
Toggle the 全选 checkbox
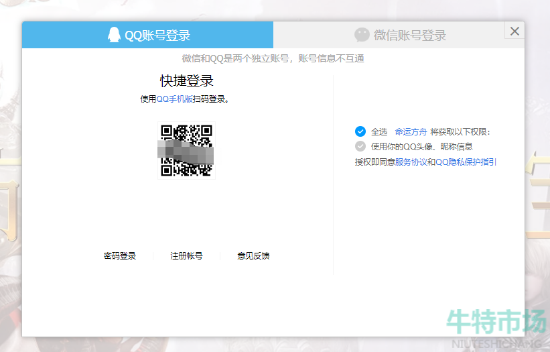pos(360,131)
